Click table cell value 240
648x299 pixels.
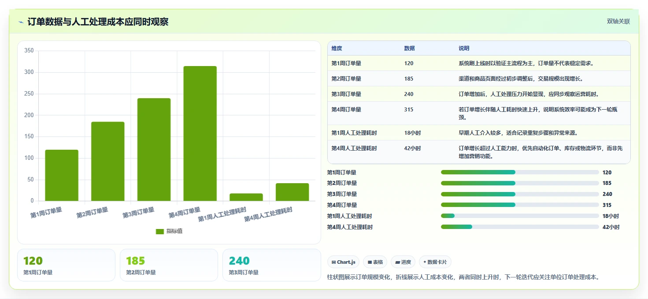tap(409, 94)
